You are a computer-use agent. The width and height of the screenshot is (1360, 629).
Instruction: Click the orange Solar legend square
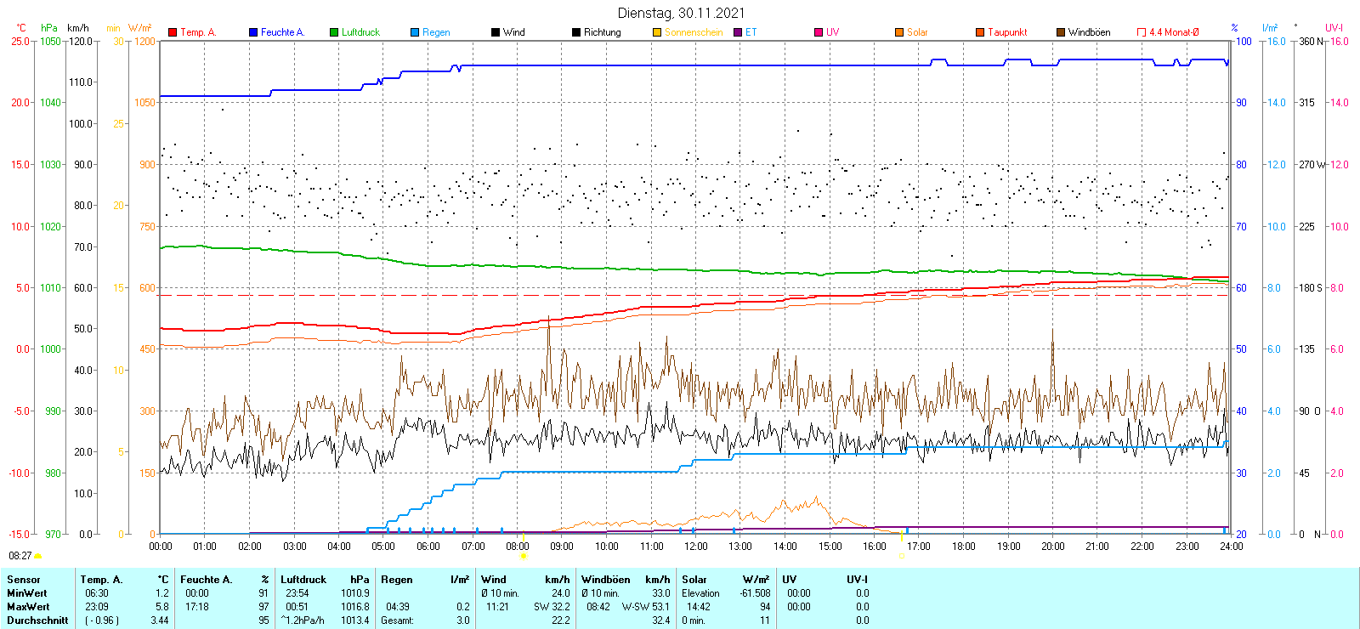899,32
